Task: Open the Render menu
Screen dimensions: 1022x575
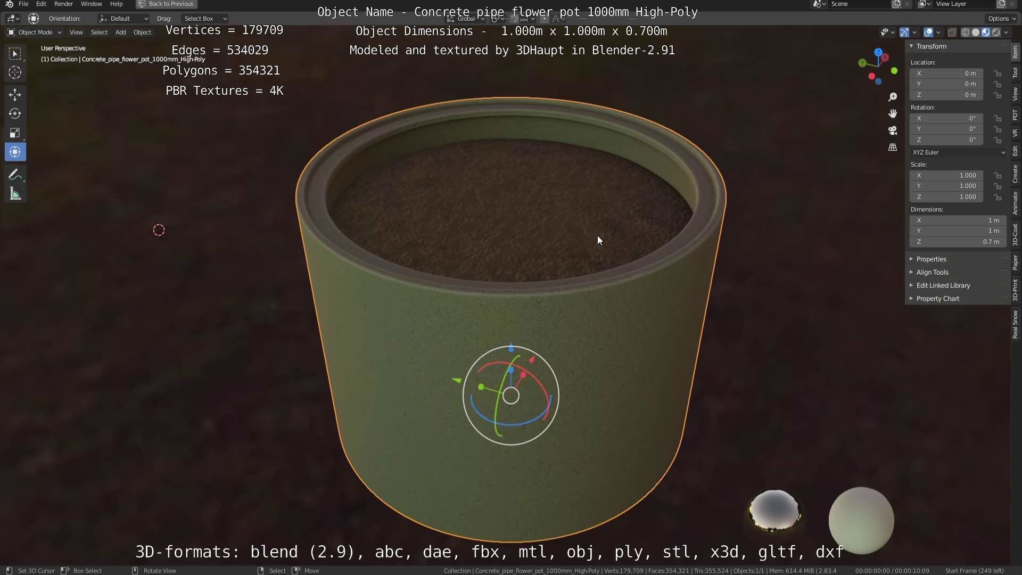Action: pos(63,4)
